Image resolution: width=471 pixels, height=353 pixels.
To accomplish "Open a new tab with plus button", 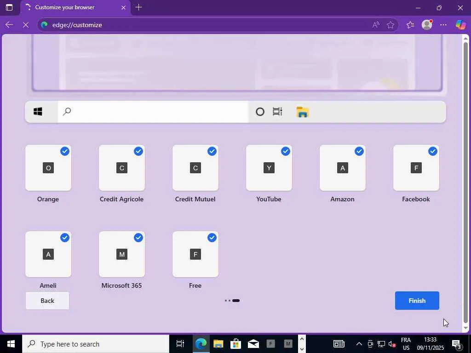I will coord(138,7).
